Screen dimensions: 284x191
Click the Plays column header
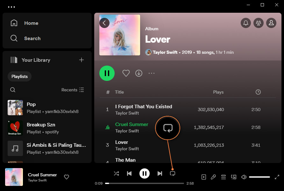(x=218, y=92)
